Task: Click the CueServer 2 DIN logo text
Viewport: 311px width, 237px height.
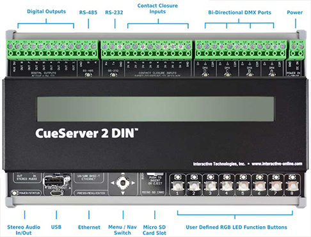Action: [86, 134]
